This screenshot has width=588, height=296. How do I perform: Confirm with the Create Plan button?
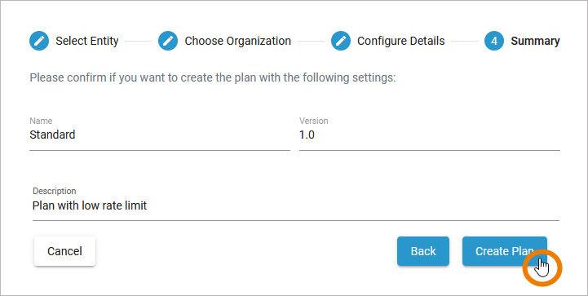pos(504,251)
